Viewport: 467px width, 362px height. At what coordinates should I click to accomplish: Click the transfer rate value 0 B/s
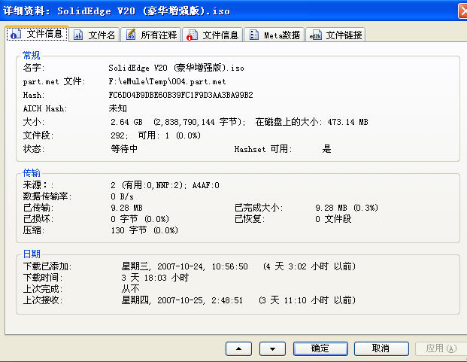click(122, 196)
